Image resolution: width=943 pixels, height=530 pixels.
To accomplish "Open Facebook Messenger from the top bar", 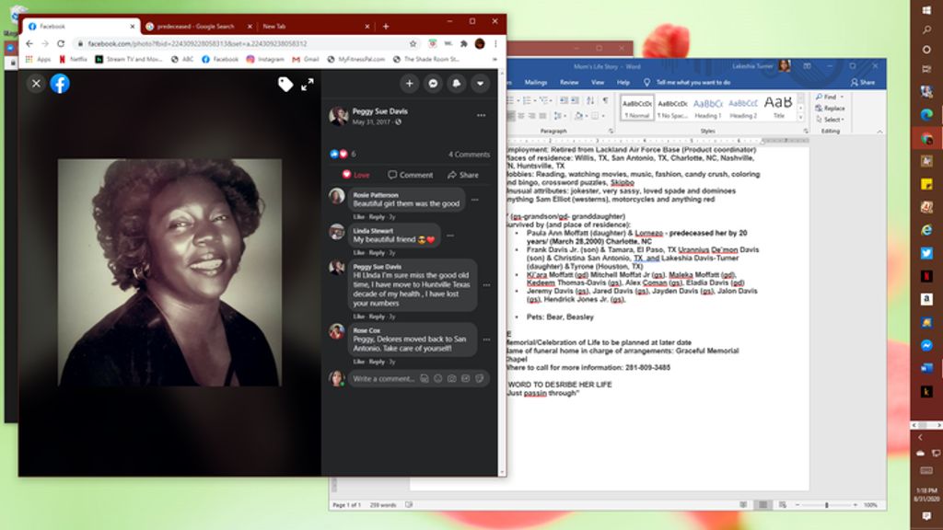I will (433, 83).
